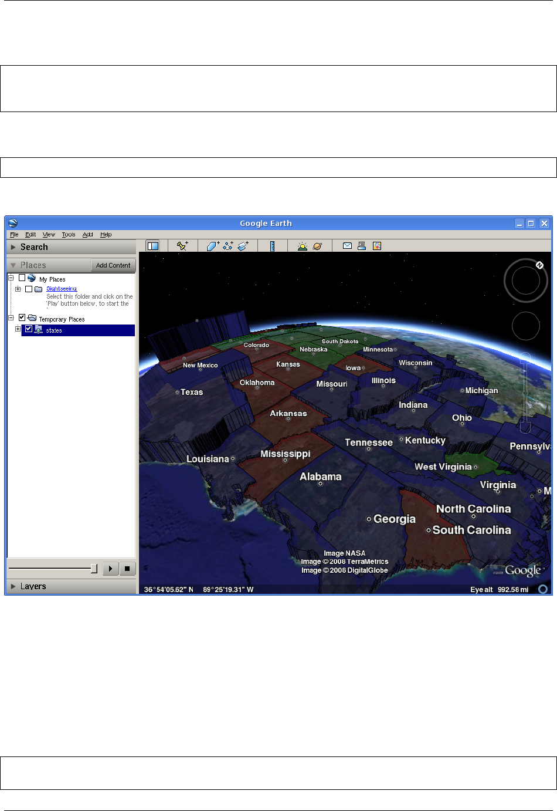Click the Mississippi state label

pos(286,454)
